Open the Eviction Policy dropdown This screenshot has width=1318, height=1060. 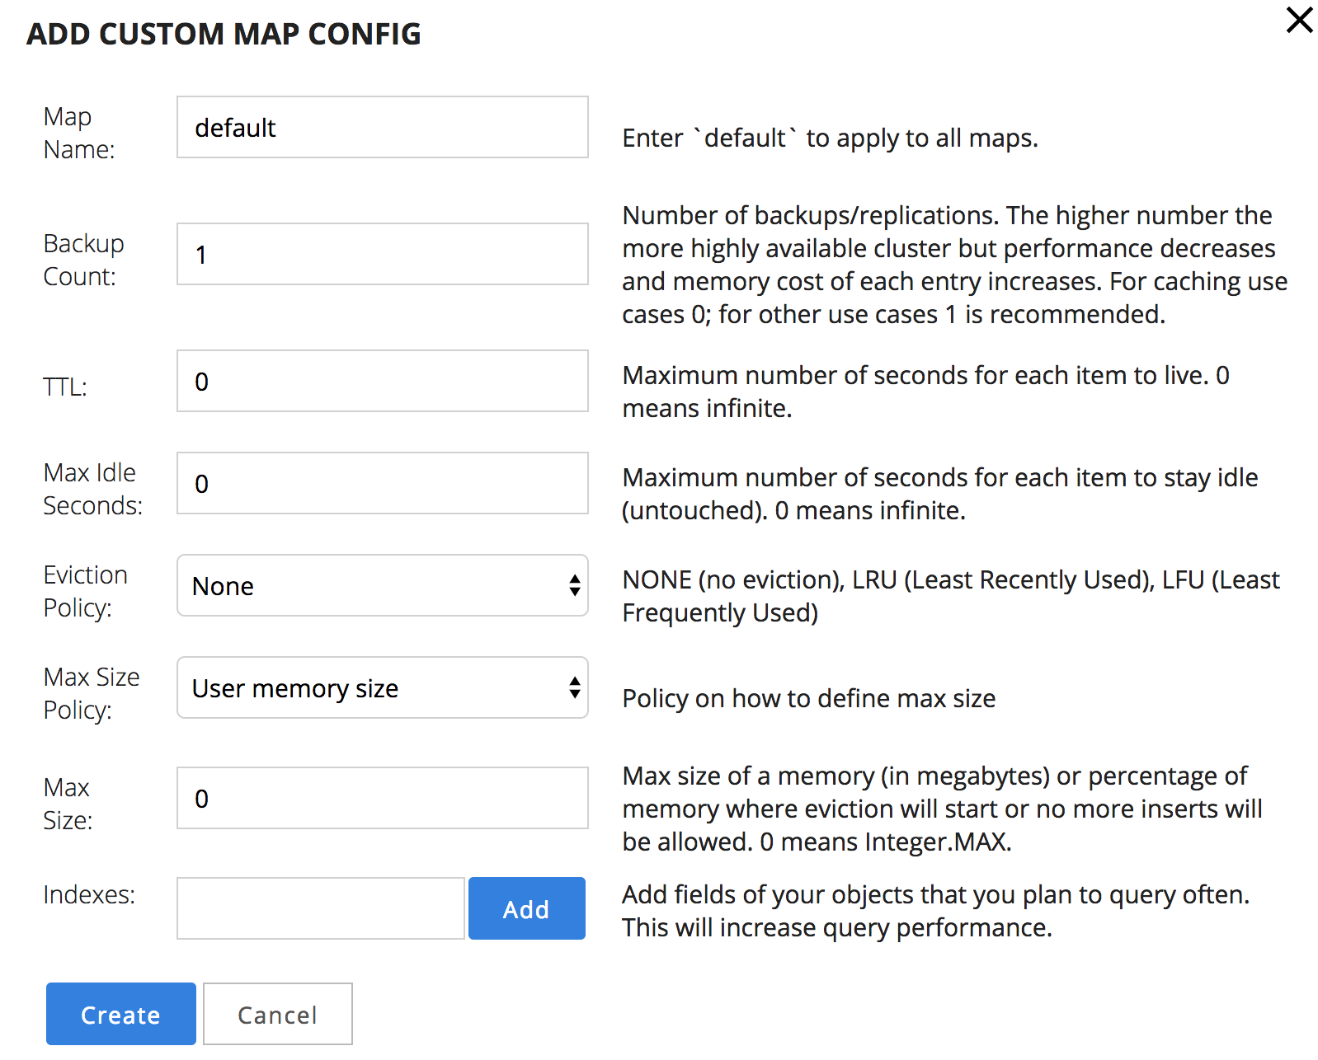coord(383,585)
